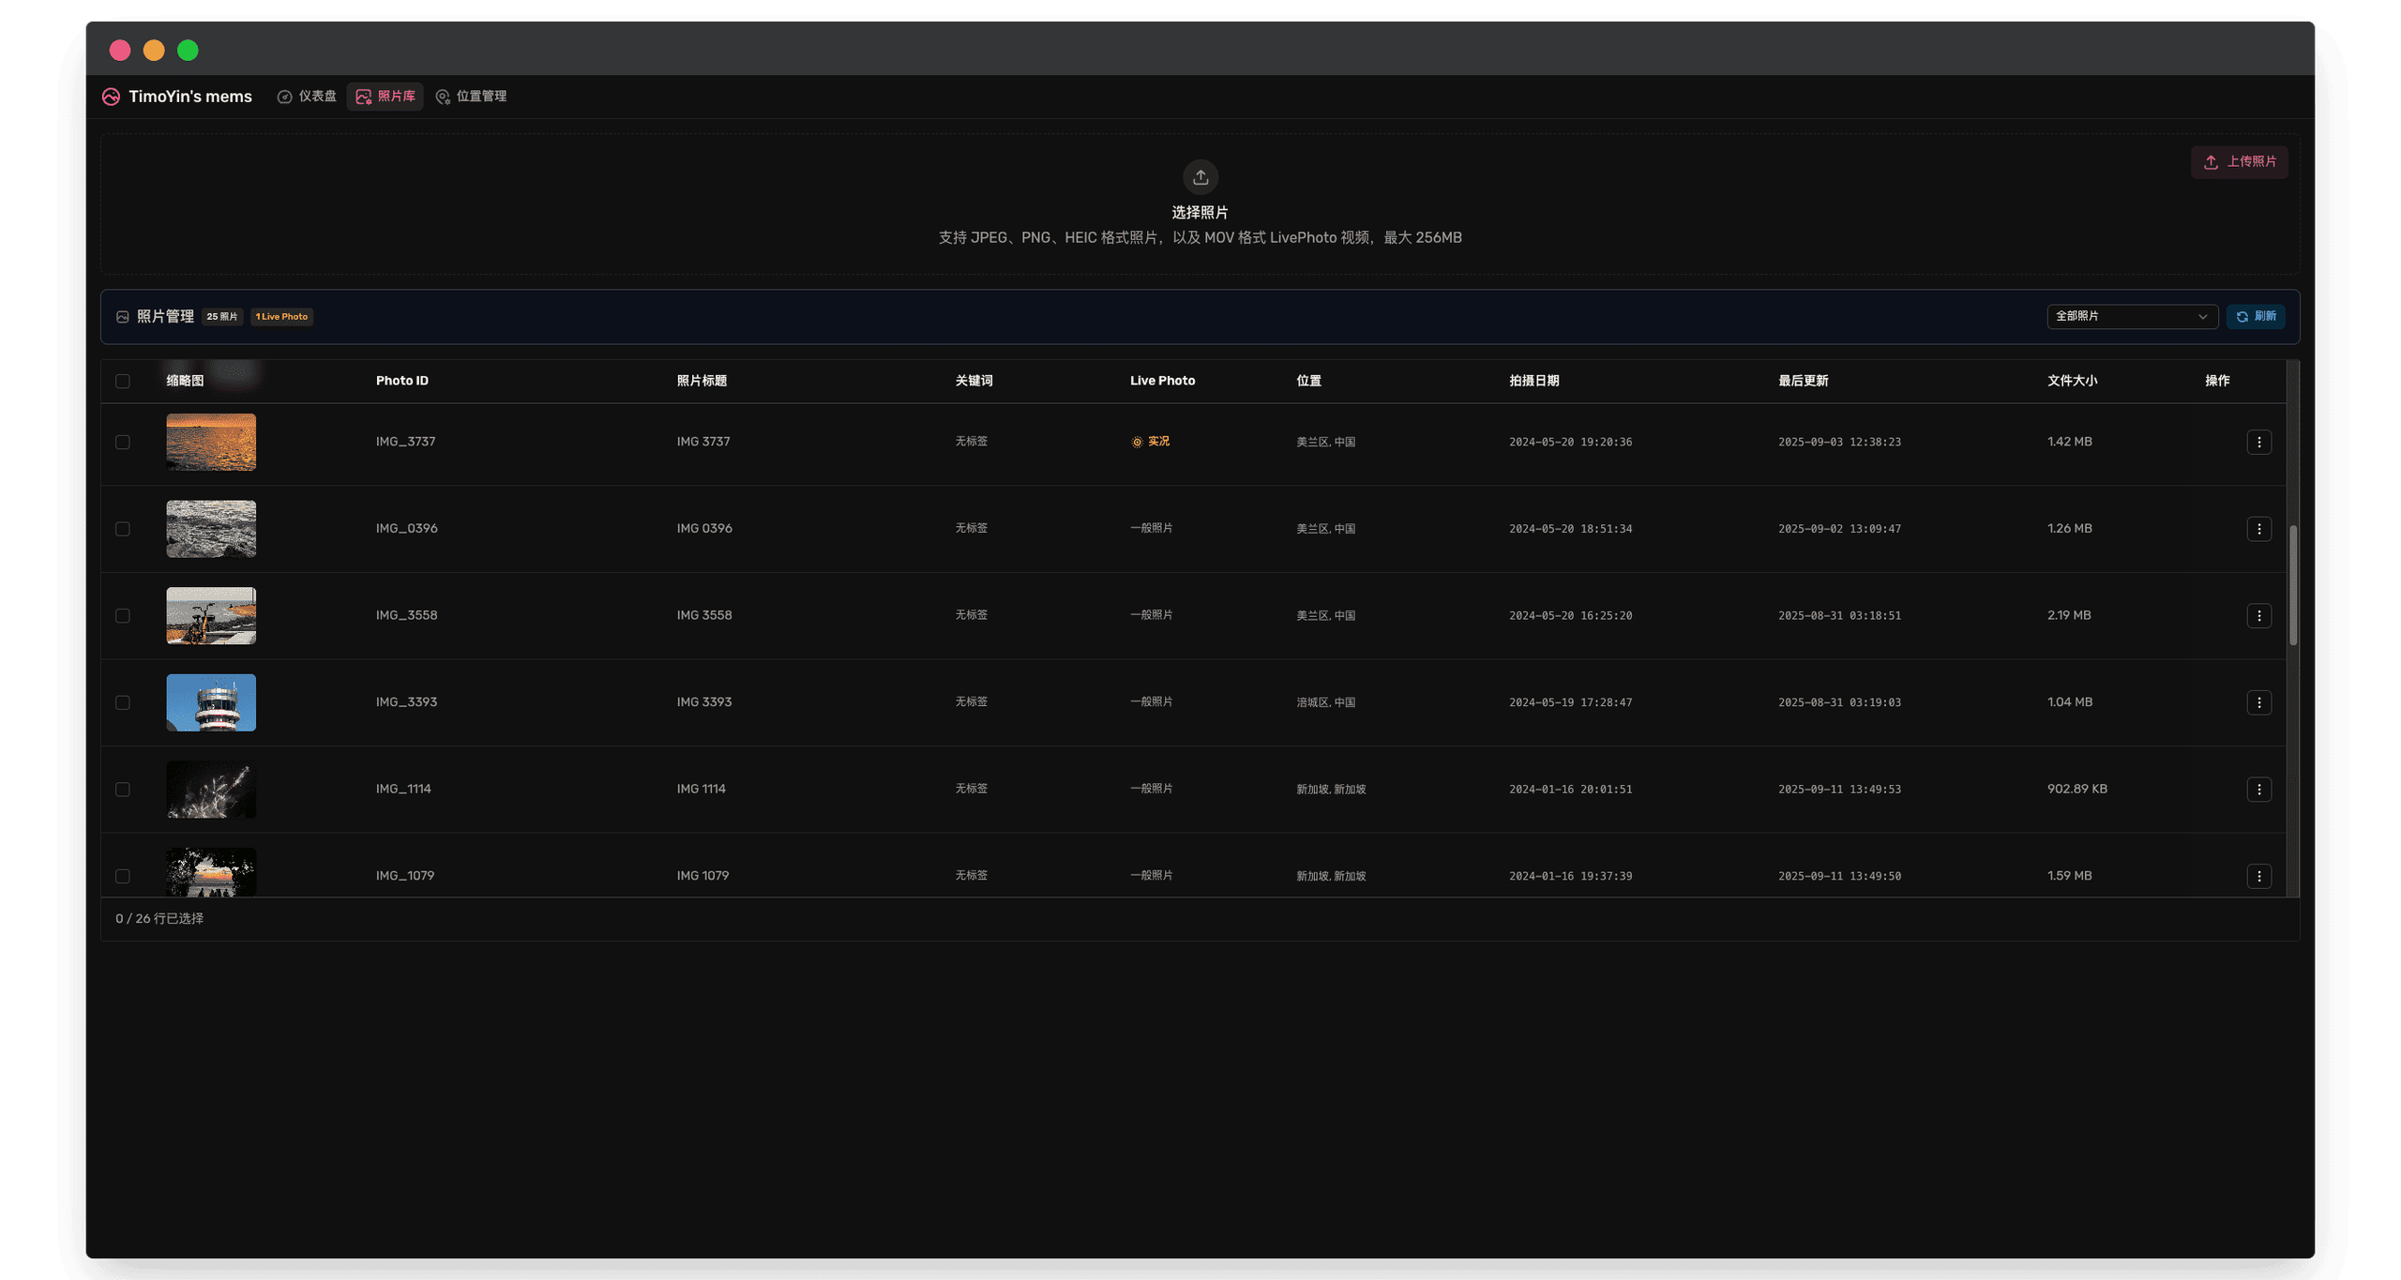
Task: Check the box for IMG_1114
Action: coord(123,790)
